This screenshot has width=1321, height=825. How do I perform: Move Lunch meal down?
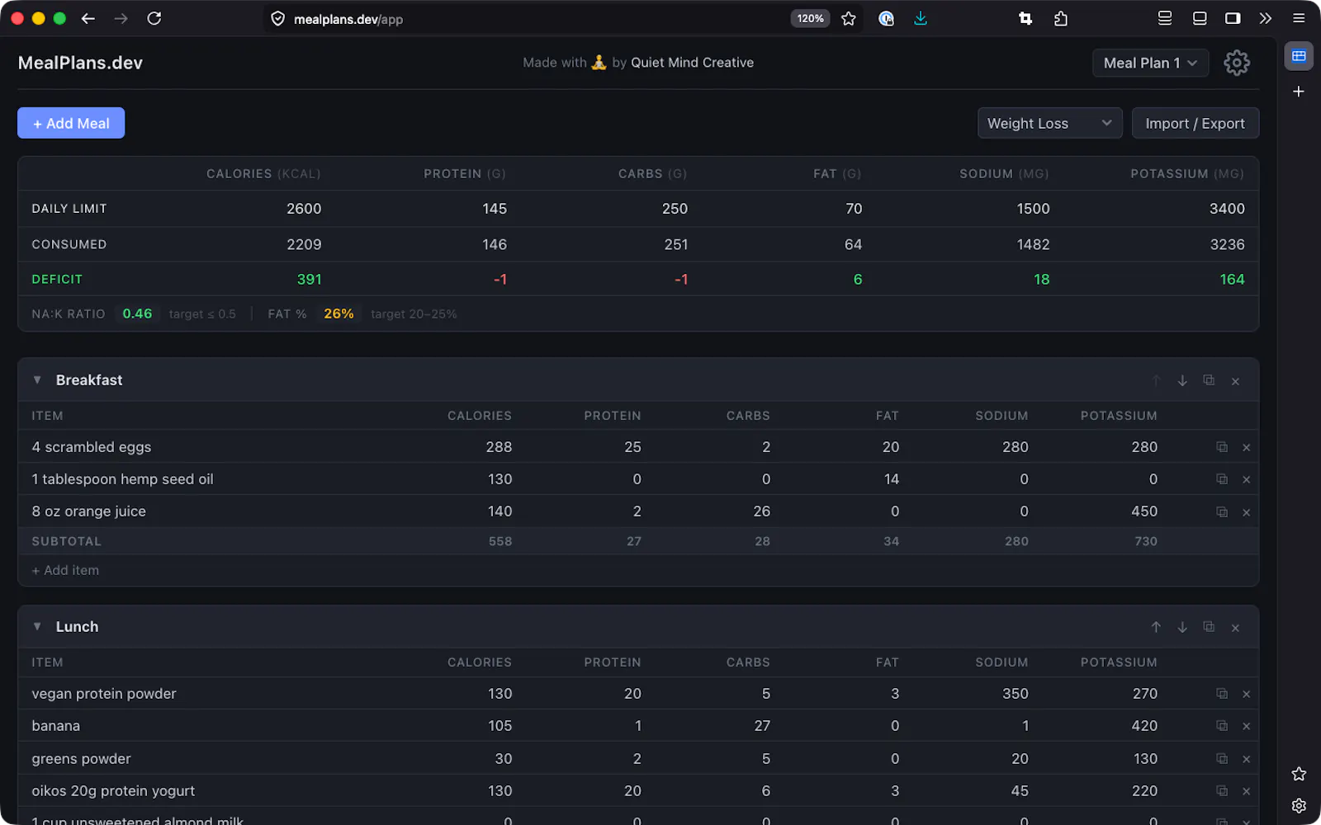(x=1182, y=627)
